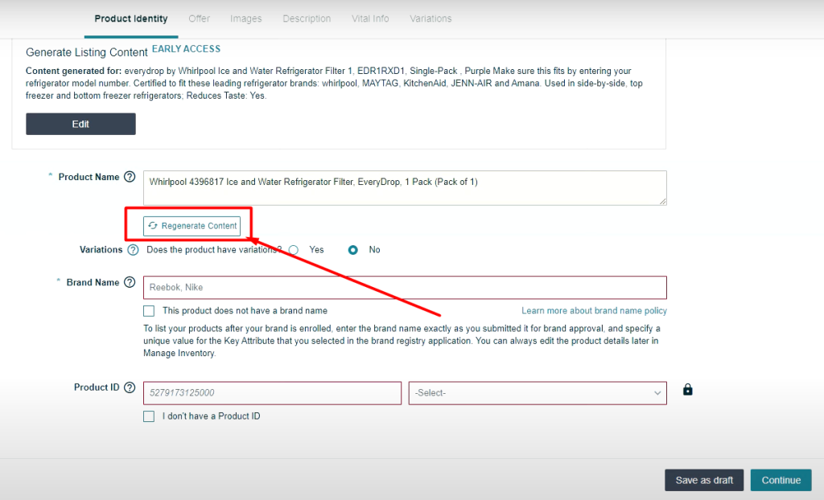Screen dimensions: 824x500
Task: Click the help icon next to Product ID
Action: click(x=130, y=387)
